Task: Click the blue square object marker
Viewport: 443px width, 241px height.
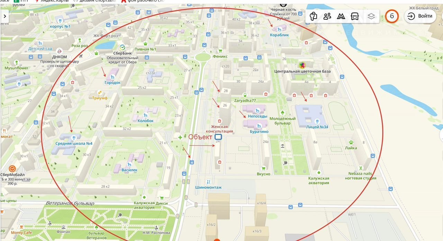Action: click(x=218, y=137)
